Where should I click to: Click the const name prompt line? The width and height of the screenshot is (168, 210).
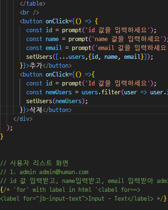point(97,39)
